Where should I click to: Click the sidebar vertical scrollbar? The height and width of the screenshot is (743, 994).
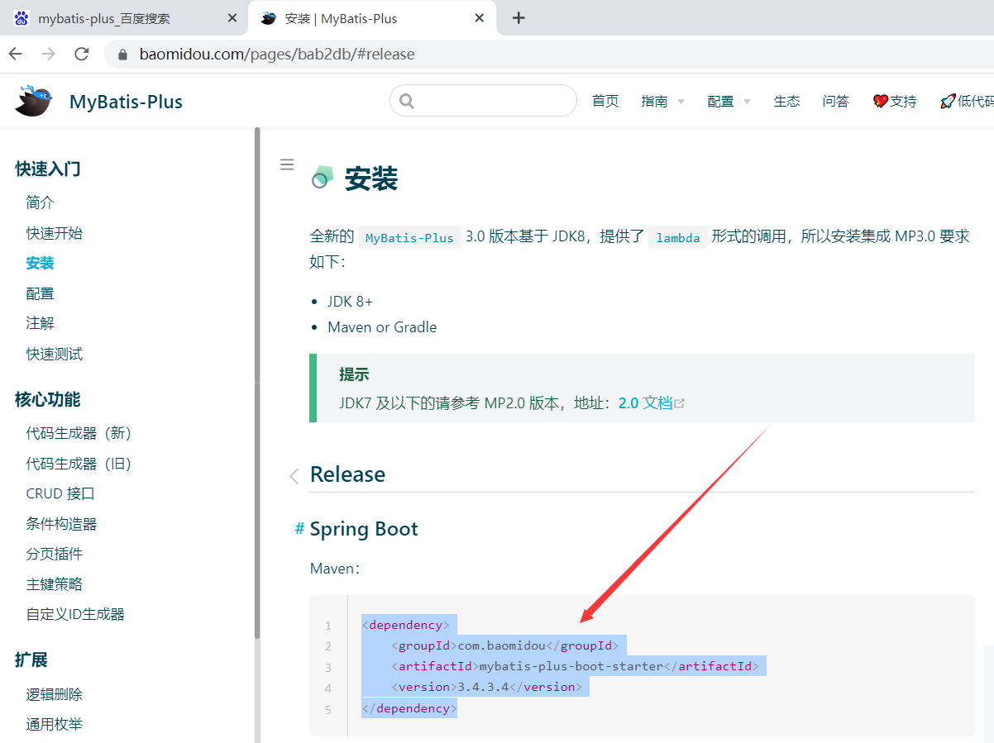(257, 382)
